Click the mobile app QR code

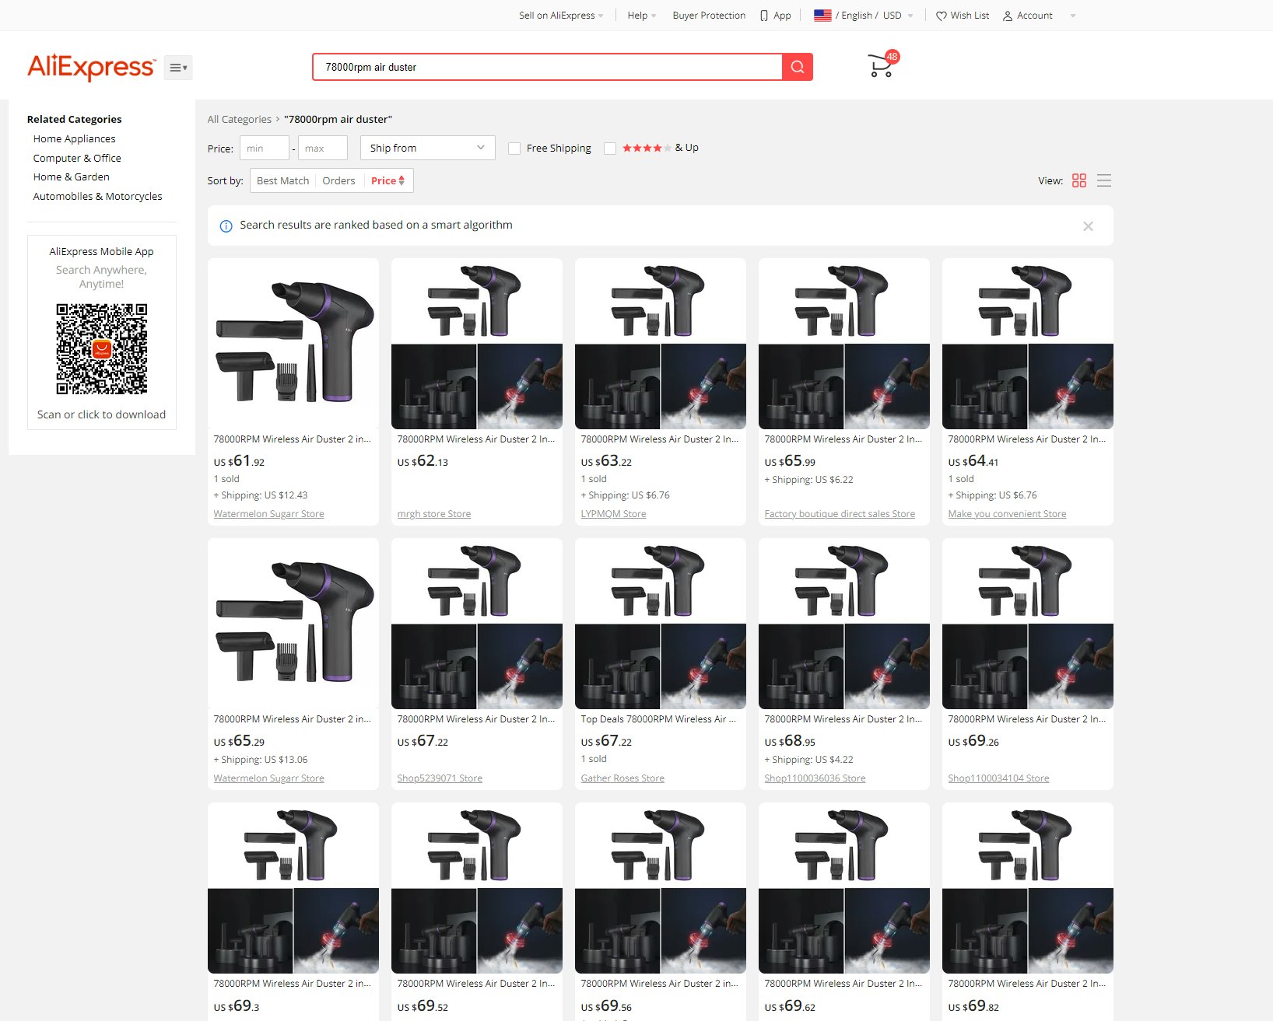pos(101,349)
